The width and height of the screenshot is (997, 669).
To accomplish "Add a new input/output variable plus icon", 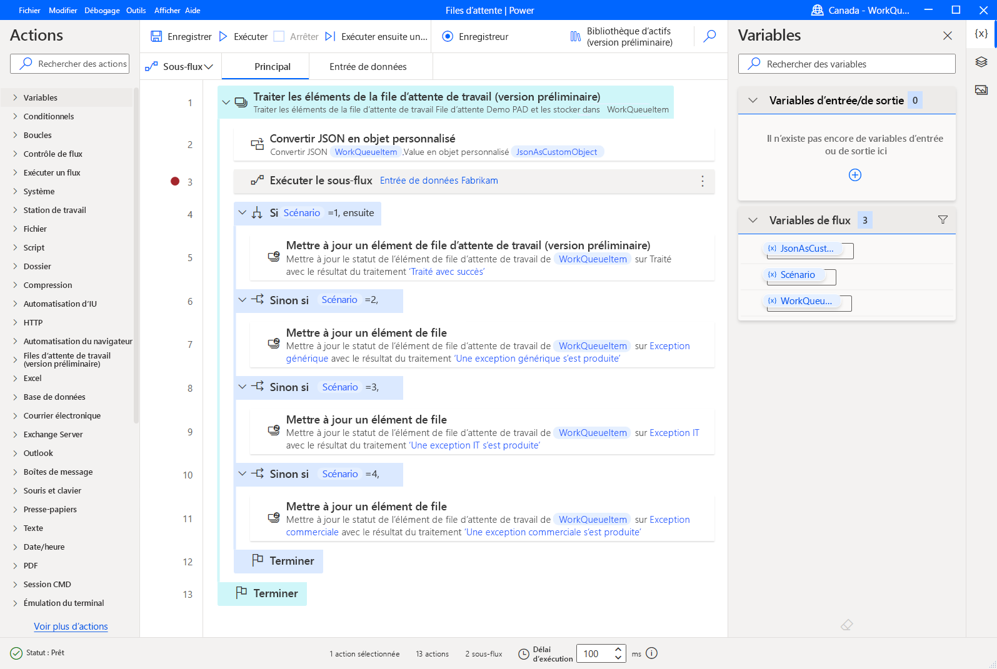I will [855, 175].
